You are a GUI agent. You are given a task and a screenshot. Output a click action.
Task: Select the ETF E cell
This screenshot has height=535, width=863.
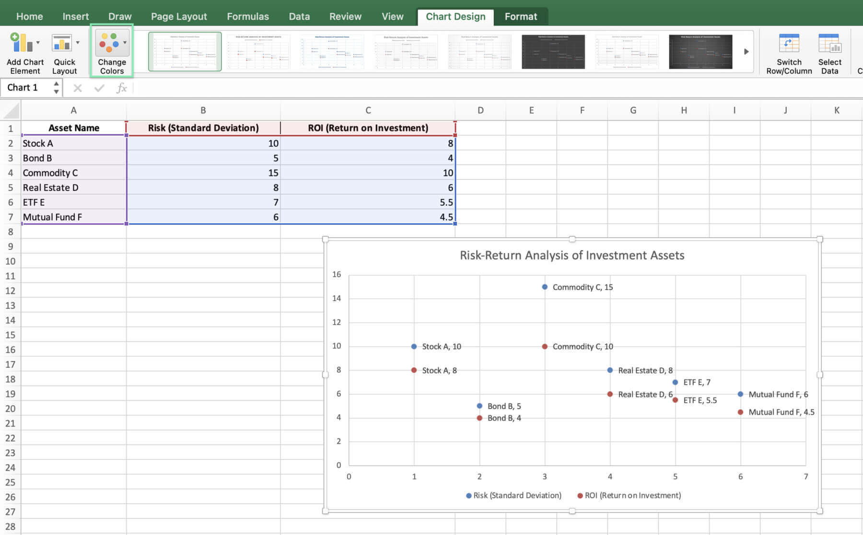74,202
